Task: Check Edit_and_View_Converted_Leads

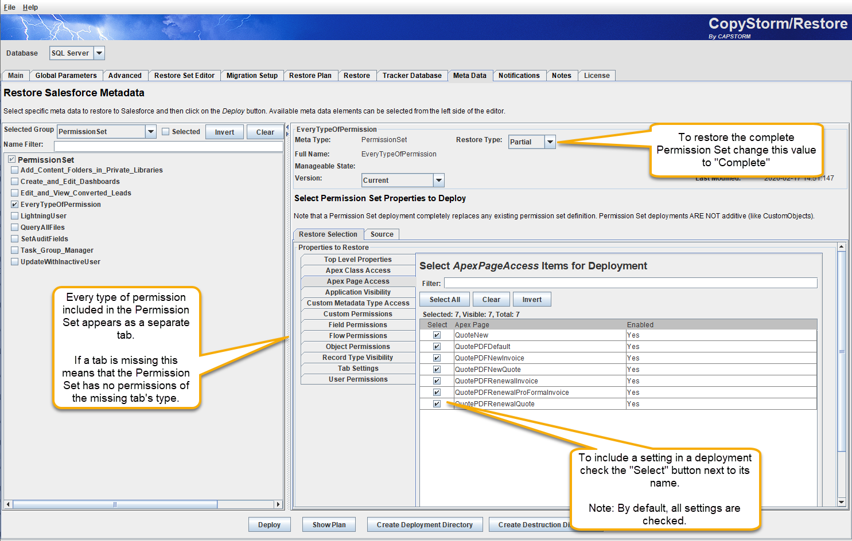Action: click(15, 193)
